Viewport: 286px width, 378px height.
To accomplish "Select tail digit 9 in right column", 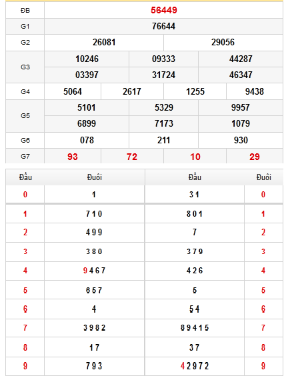I will (x=263, y=366).
